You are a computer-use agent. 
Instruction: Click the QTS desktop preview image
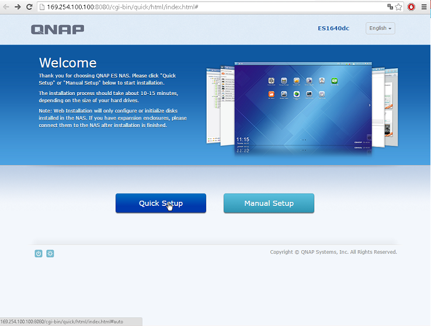pyautogui.click(x=303, y=108)
